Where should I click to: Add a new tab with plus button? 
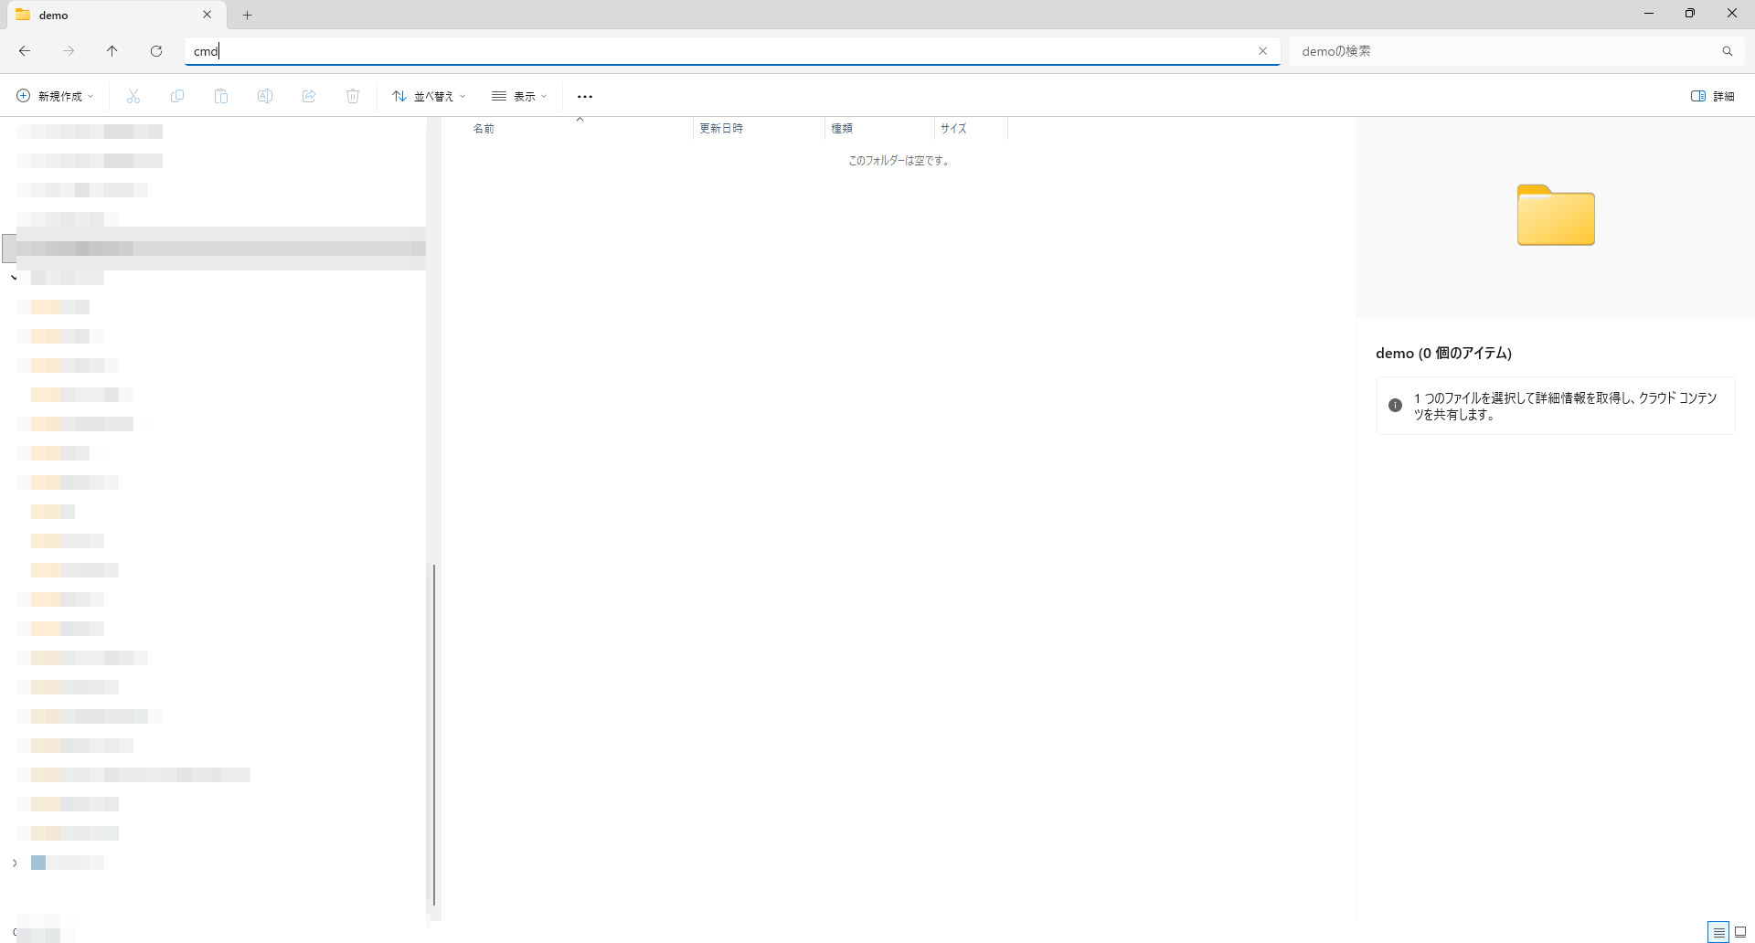(247, 15)
